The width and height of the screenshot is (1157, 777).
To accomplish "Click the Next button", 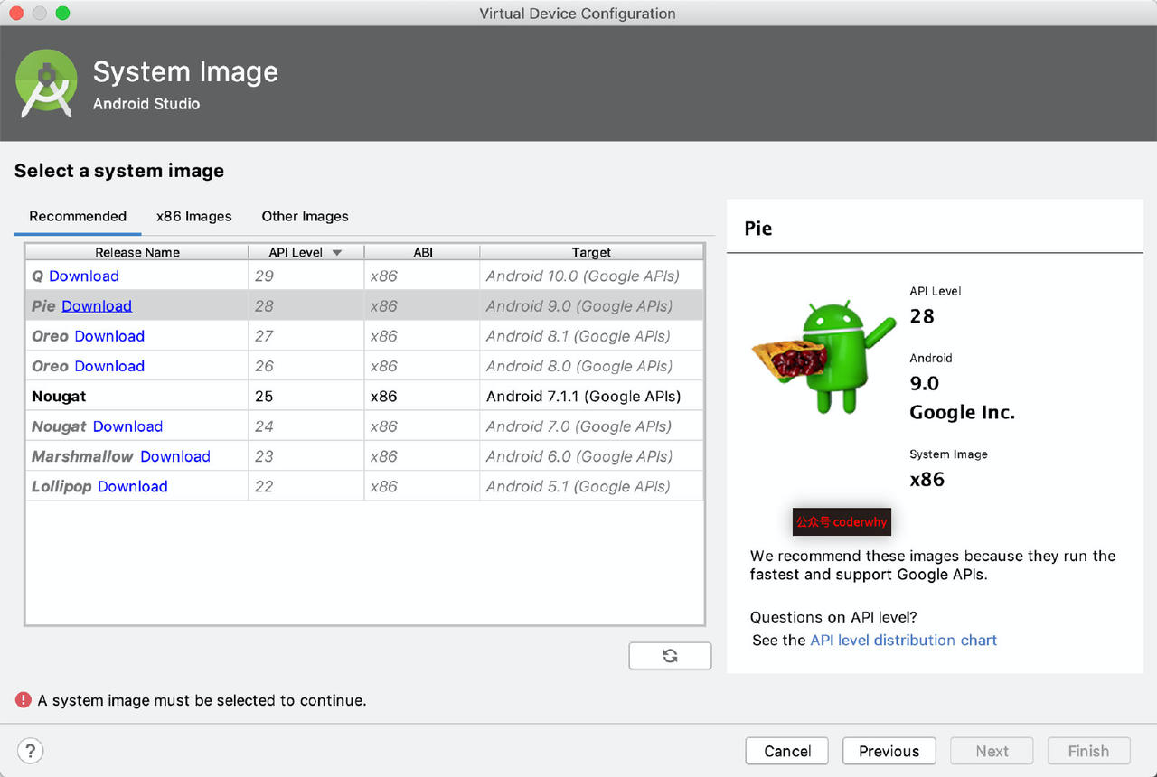I will coord(992,751).
